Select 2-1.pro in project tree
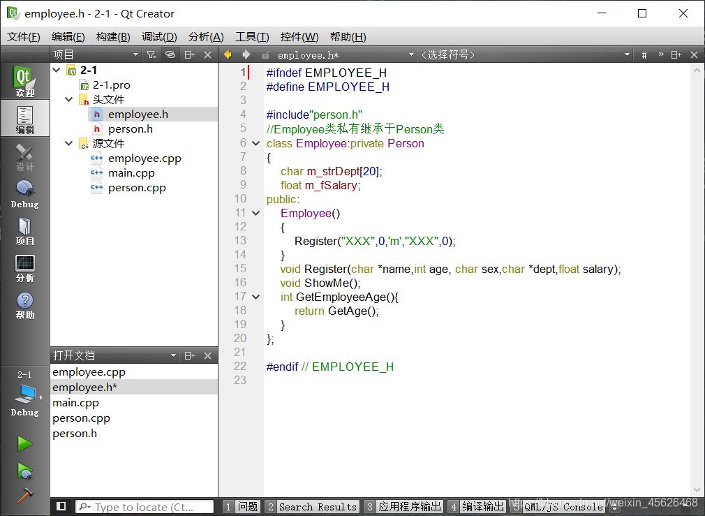 coord(111,85)
